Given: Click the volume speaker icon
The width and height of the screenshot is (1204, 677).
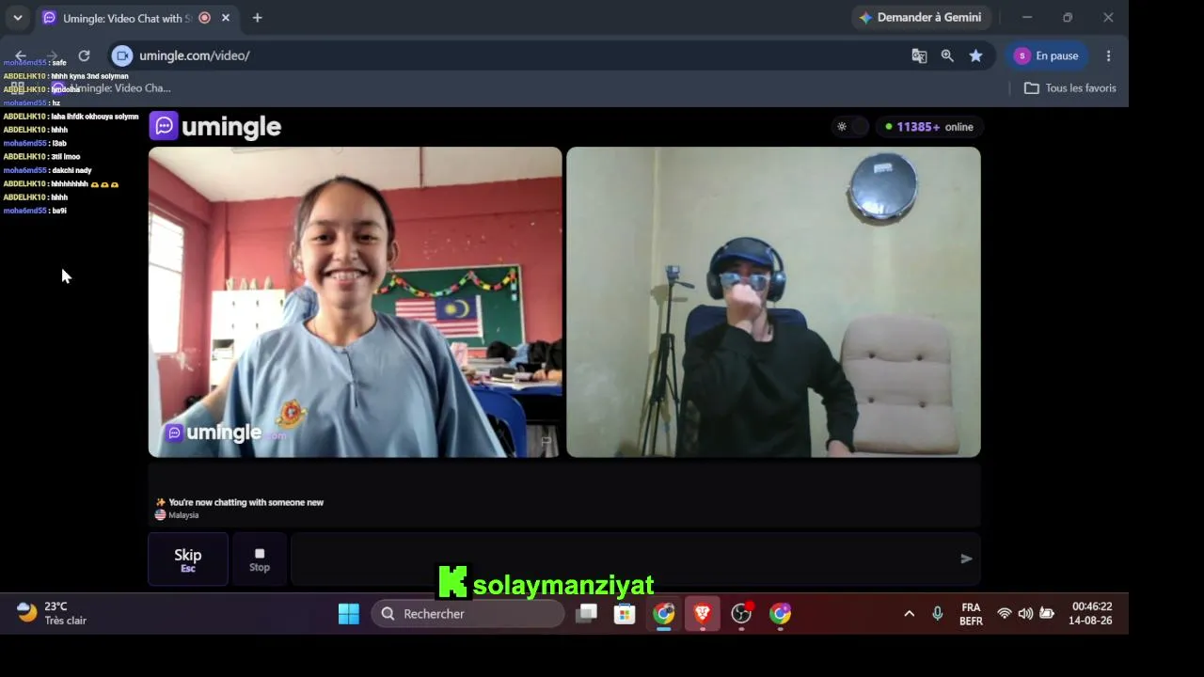Looking at the screenshot, I should click(1025, 614).
